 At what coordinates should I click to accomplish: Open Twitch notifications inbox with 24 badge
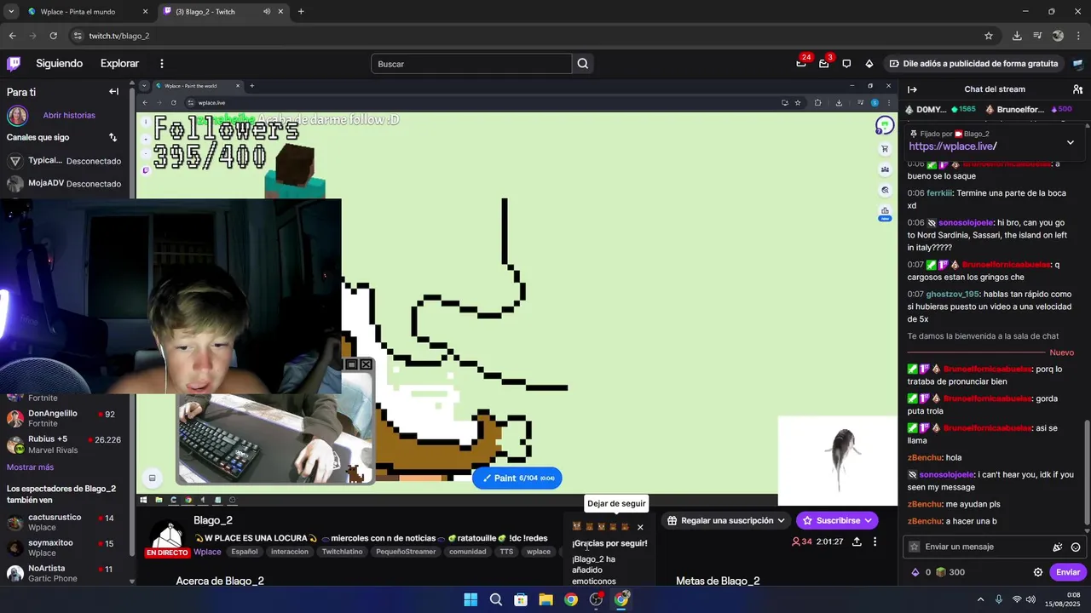point(801,63)
